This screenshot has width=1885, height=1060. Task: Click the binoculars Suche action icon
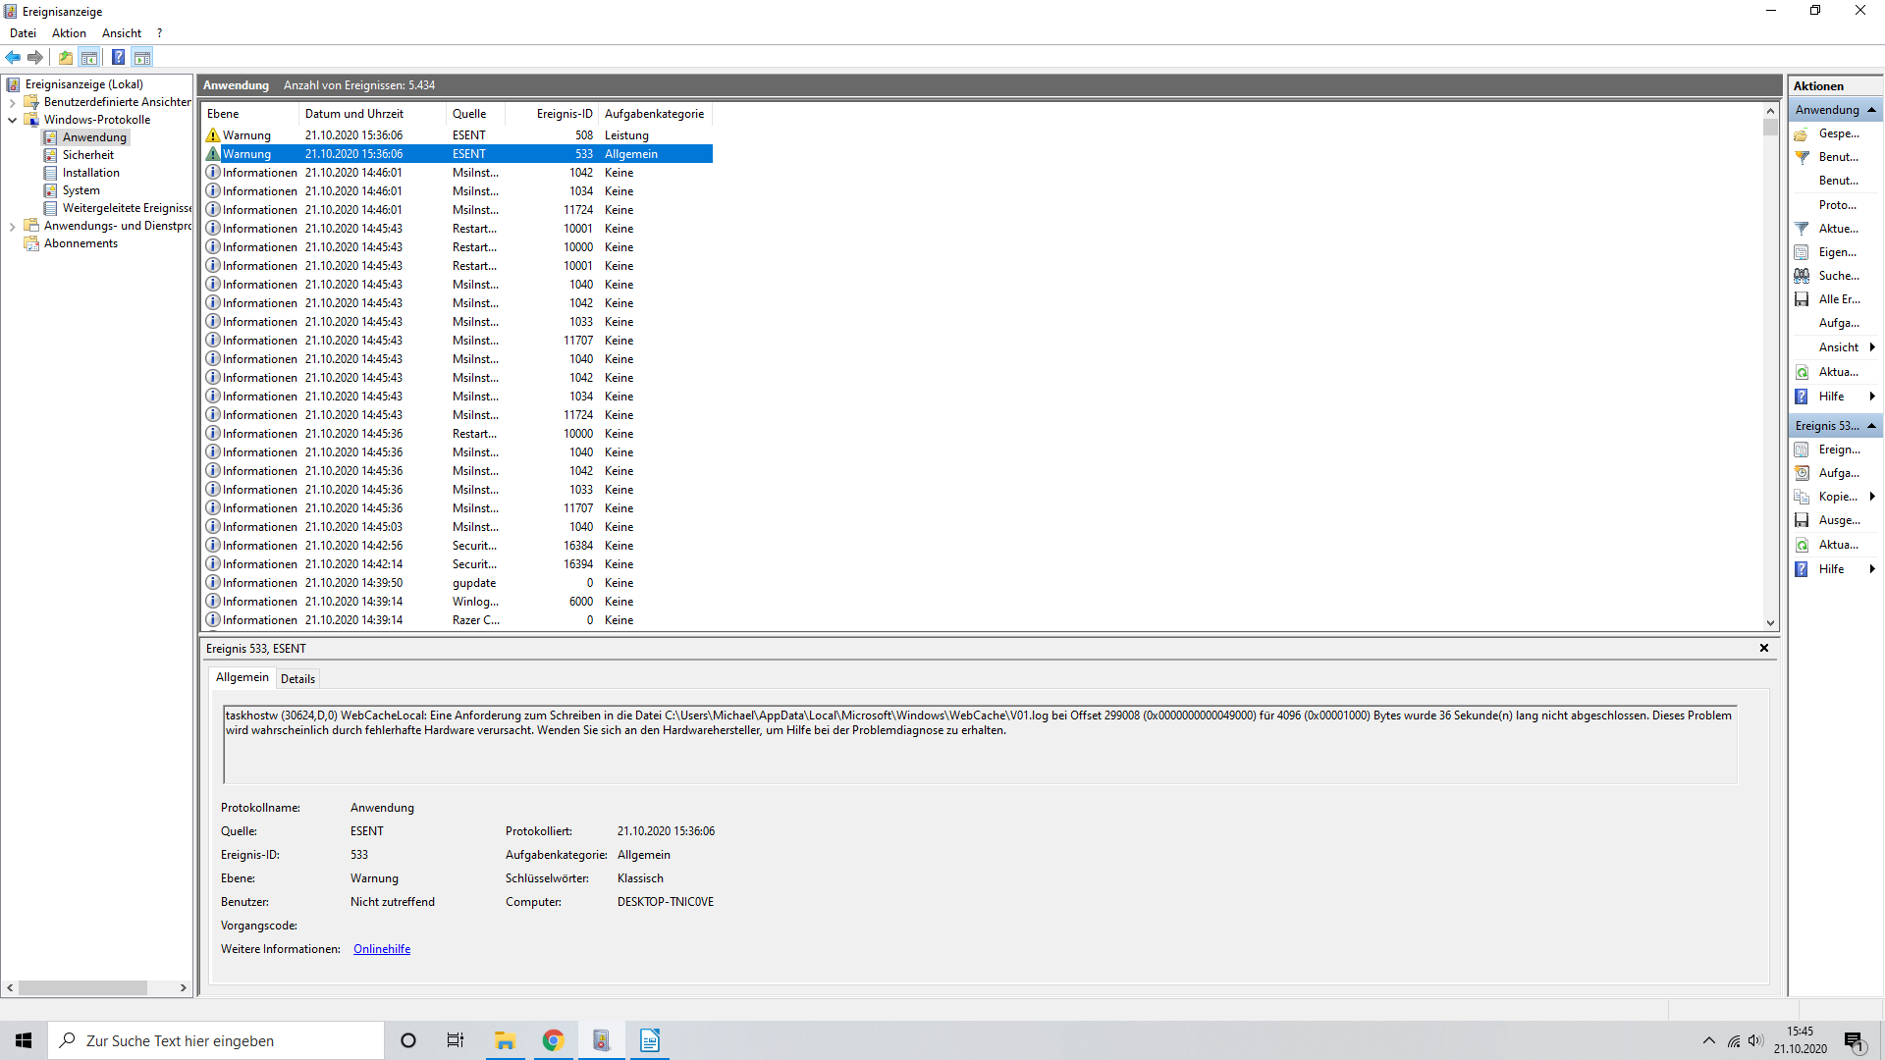(x=1802, y=276)
